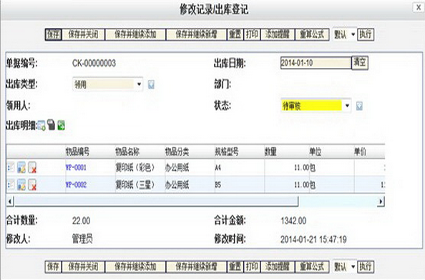This screenshot has width=425, height=280.
Task: Click the view icon in WP-0001 row
Action: pyautogui.click(x=11, y=167)
